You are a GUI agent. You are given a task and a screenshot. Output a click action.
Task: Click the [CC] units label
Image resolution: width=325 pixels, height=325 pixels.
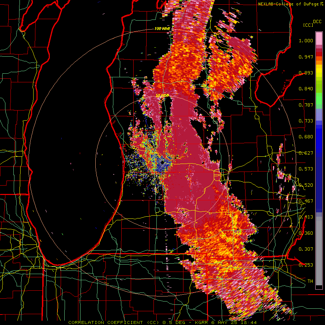308,25
